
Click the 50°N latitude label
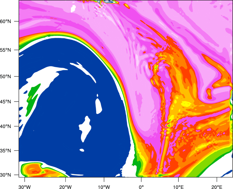(x=6, y=76)
